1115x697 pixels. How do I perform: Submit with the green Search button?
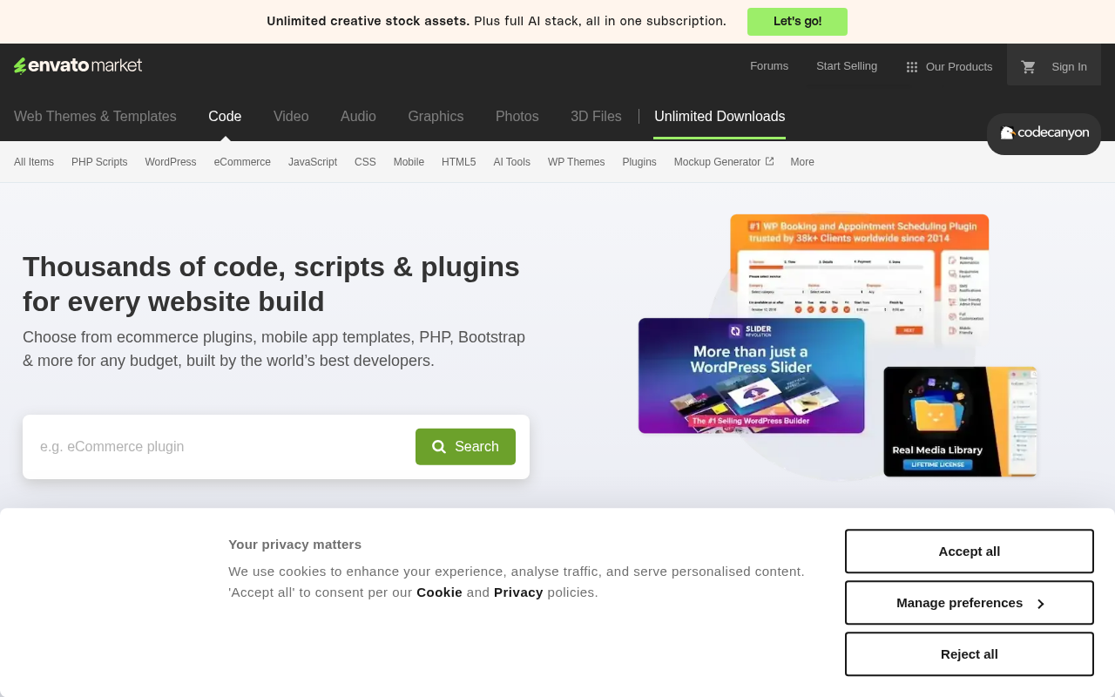pos(465,447)
